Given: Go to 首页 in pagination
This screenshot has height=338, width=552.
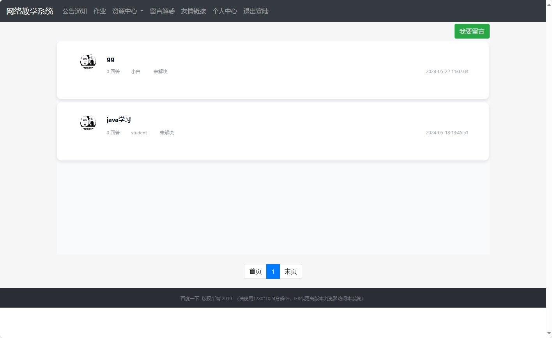Looking at the screenshot, I should (x=255, y=271).
